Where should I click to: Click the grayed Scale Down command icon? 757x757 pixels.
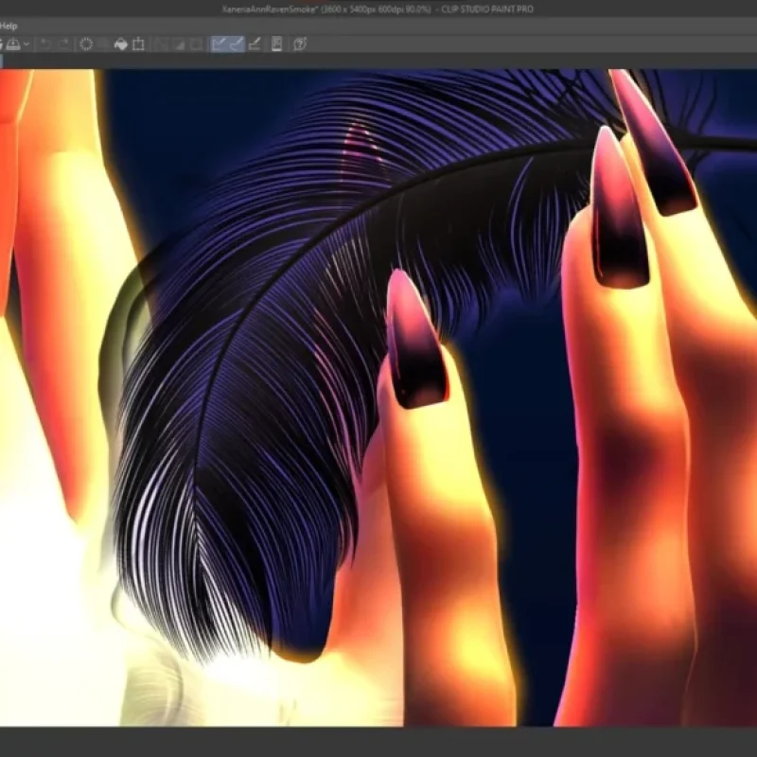[x=180, y=42]
